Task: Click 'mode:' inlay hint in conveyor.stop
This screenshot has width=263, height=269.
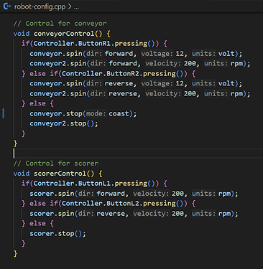Action: tap(96, 113)
